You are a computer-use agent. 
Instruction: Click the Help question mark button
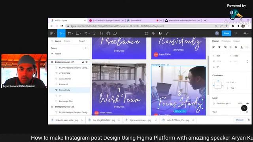[x=244, y=108]
